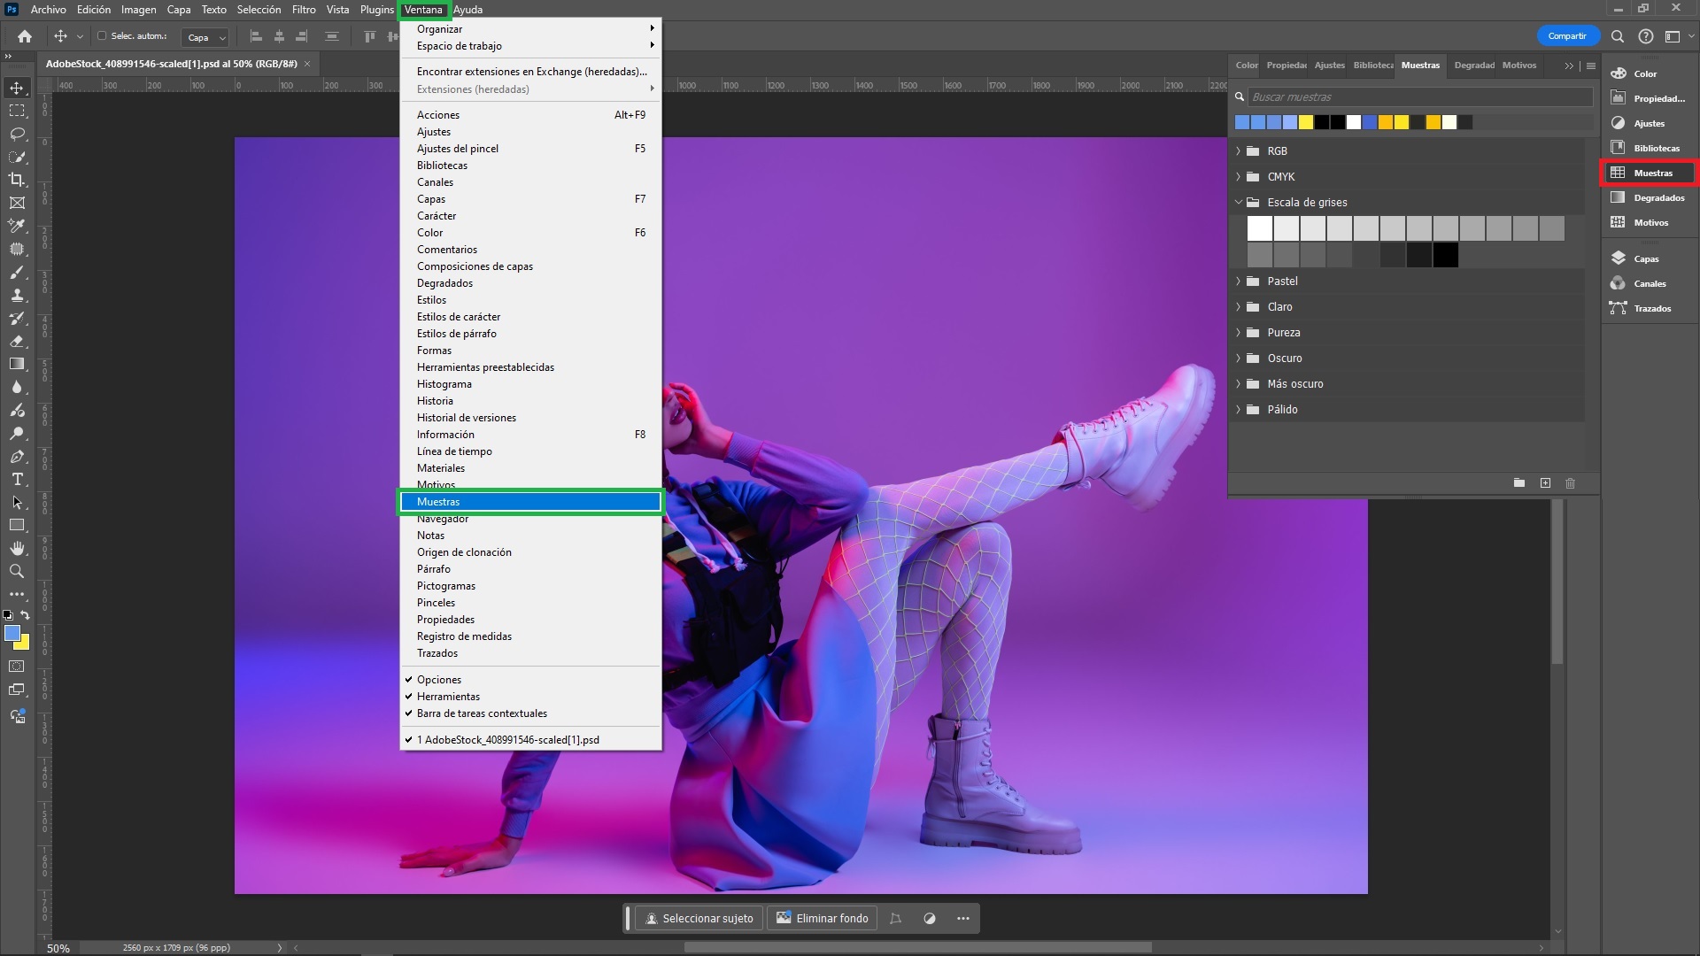Screen dimensions: 1700x956
Task: Choose Capas in the Ventana menu
Action: [x=530, y=199]
